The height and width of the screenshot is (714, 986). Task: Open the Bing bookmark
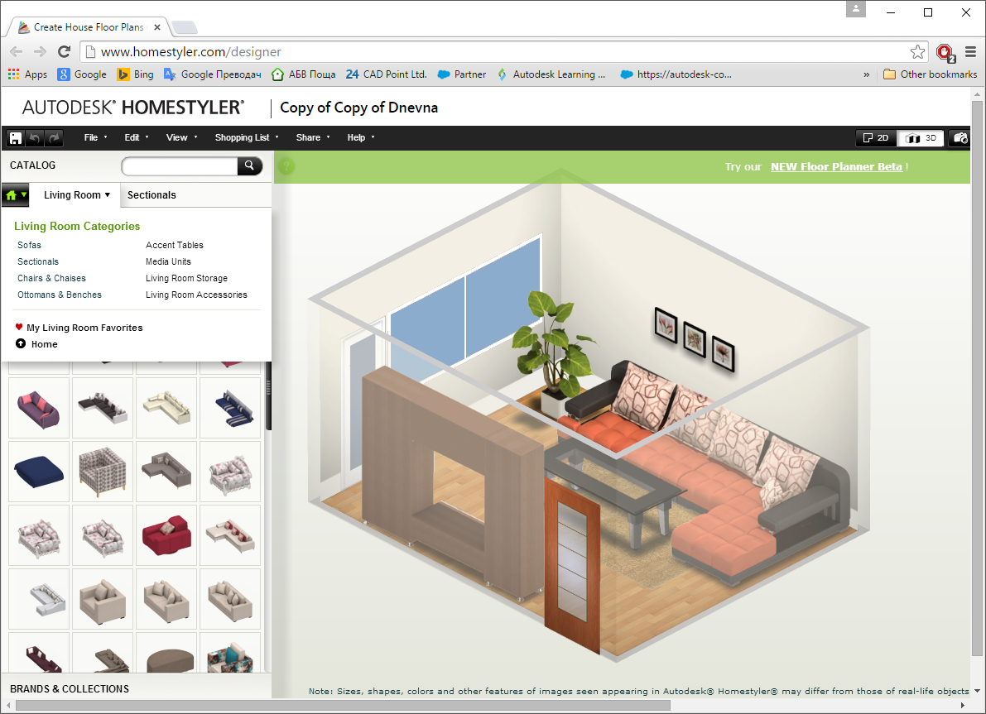pos(135,74)
